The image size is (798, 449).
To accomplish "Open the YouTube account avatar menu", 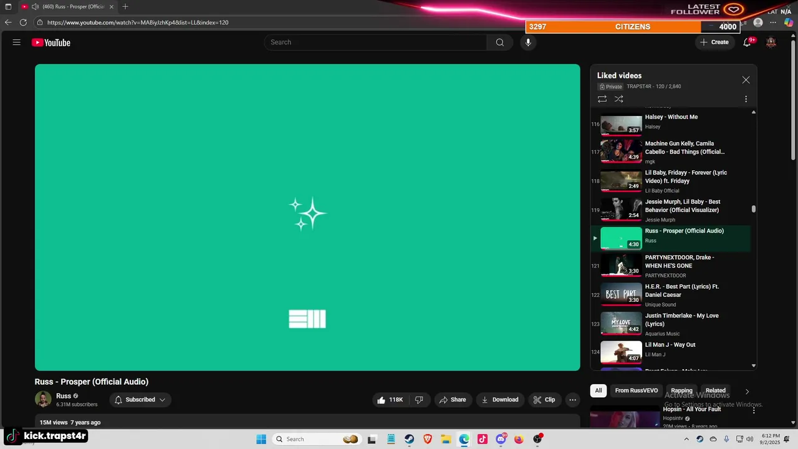I will pyautogui.click(x=771, y=42).
